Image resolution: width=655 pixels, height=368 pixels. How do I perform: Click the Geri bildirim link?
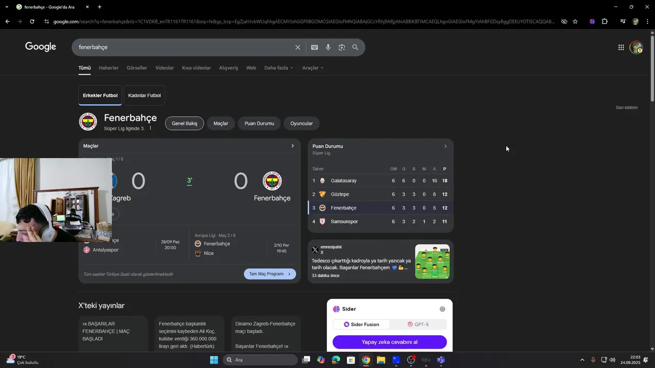(x=626, y=108)
